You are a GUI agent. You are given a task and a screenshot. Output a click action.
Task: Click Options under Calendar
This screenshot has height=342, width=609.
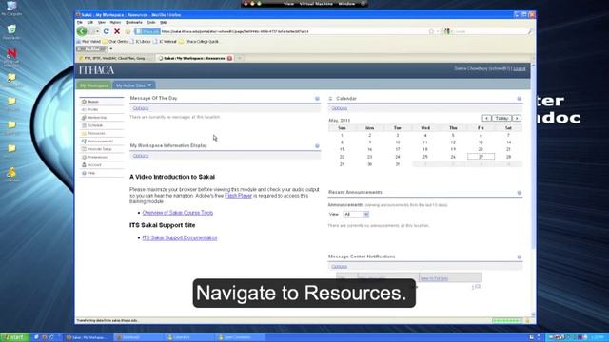339,108
